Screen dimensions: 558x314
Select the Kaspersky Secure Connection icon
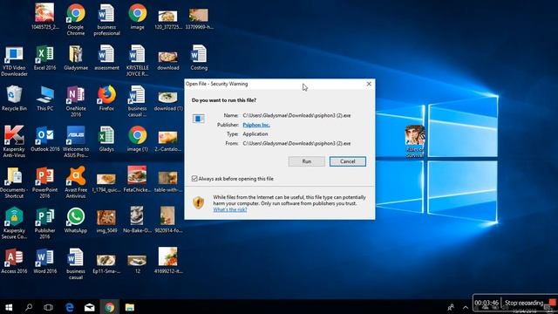(x=14, y=223)
